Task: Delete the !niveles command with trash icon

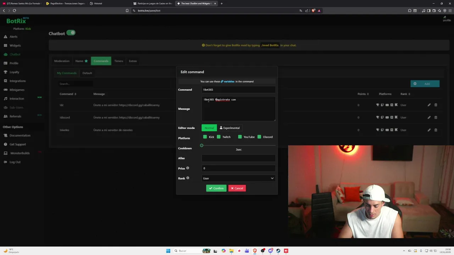Action: pos(436,130)
